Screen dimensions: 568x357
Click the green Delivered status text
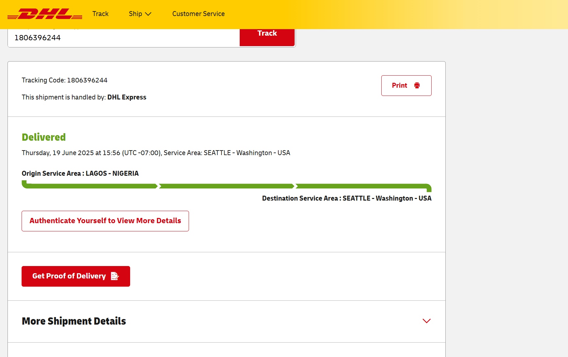click(x=44, y=137)
